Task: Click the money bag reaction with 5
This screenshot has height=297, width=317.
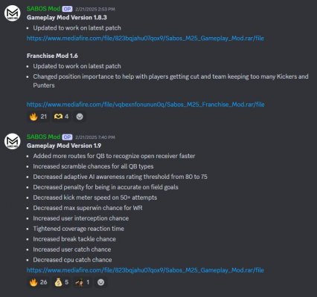Action: (x=61, y=282)
